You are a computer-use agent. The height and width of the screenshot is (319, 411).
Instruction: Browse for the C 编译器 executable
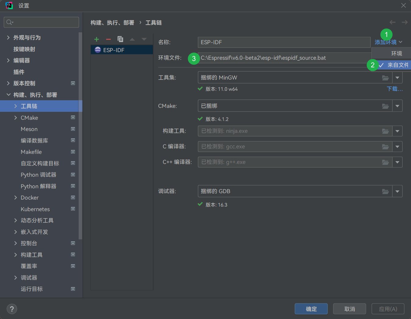pyautogui.click(x=385, y=147)
